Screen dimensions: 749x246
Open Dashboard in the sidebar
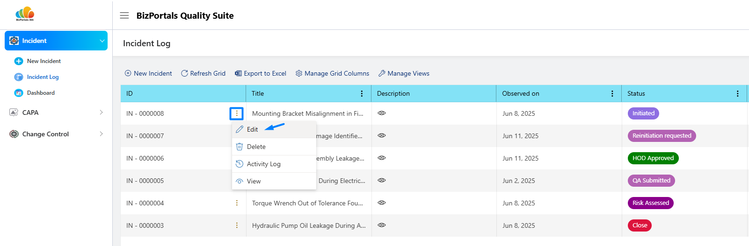click(x=41, y=93)
